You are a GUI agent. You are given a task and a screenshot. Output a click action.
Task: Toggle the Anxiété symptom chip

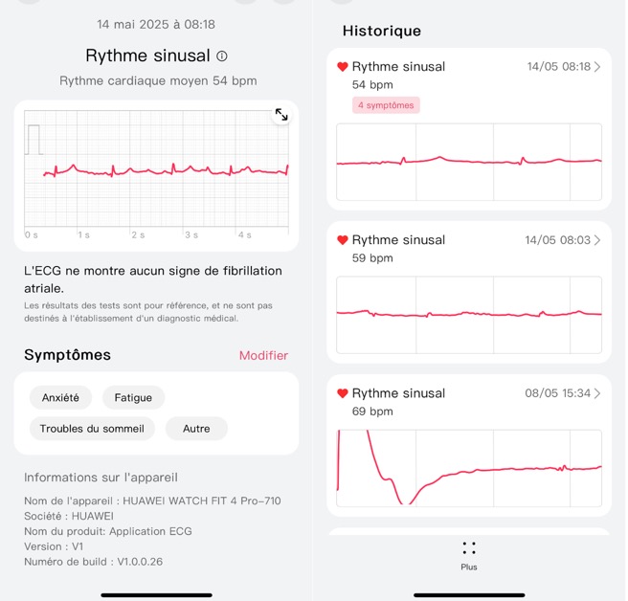point(60,397)
